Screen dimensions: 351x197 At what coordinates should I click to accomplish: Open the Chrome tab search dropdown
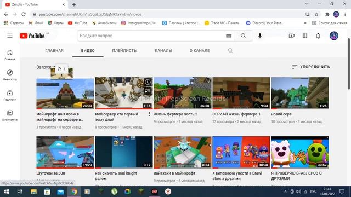point(307,4)
